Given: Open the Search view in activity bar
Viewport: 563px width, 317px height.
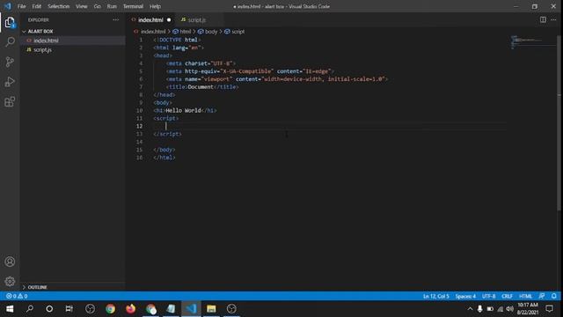Looking at the screenshot, I should 10,42.
